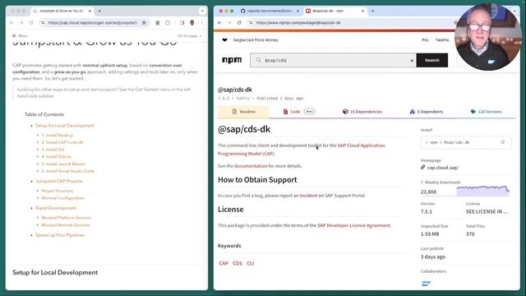Go to 1. Install Node.js entry
The image size is (526, 296).
(57, 135)
